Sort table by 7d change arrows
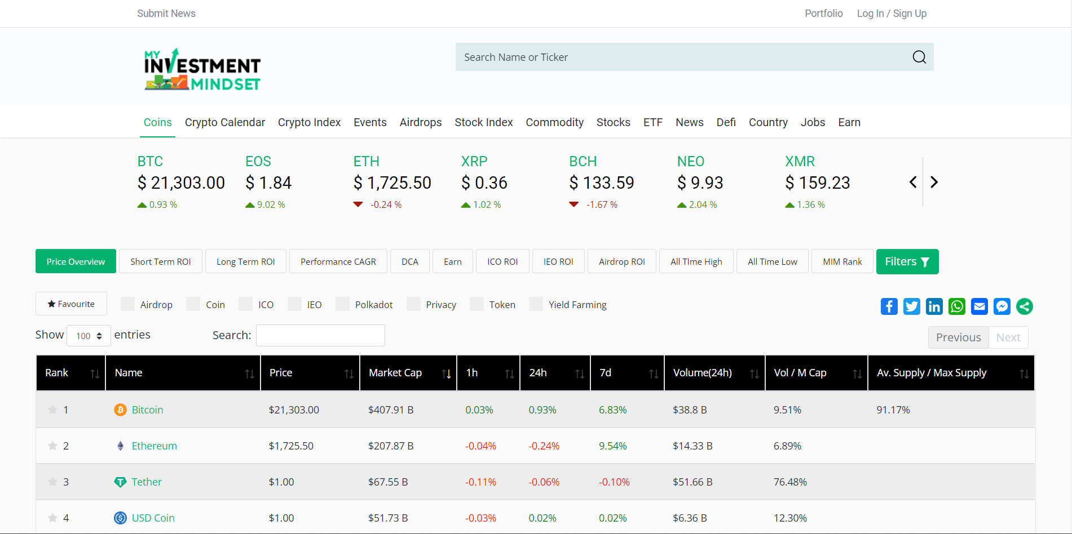Screen dimensions: 1072x534 click(x=654, y=373)
